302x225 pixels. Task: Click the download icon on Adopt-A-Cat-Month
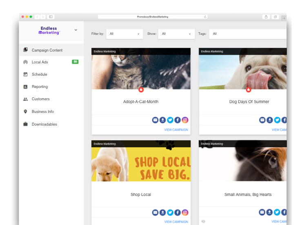tap(163, 120)
